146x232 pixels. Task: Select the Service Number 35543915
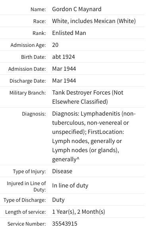(x=65, y=224)
